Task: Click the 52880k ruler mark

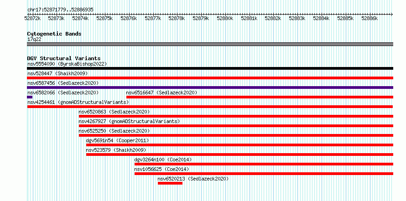Action: click(x=225, y=18)
